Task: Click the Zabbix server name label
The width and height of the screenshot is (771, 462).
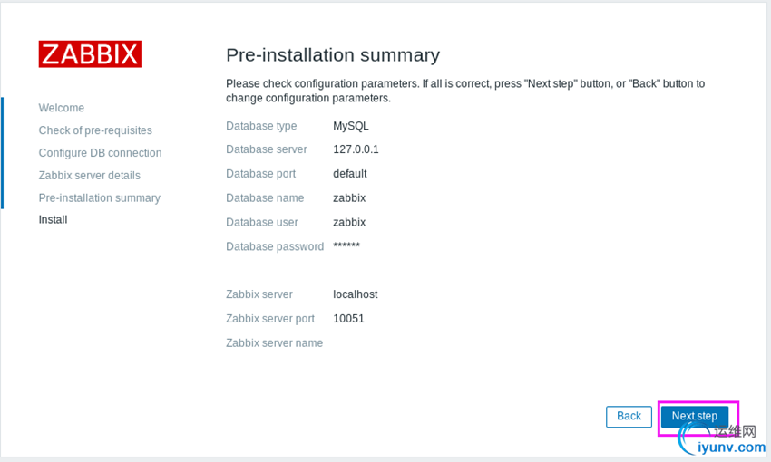Action: coord(274,343)
